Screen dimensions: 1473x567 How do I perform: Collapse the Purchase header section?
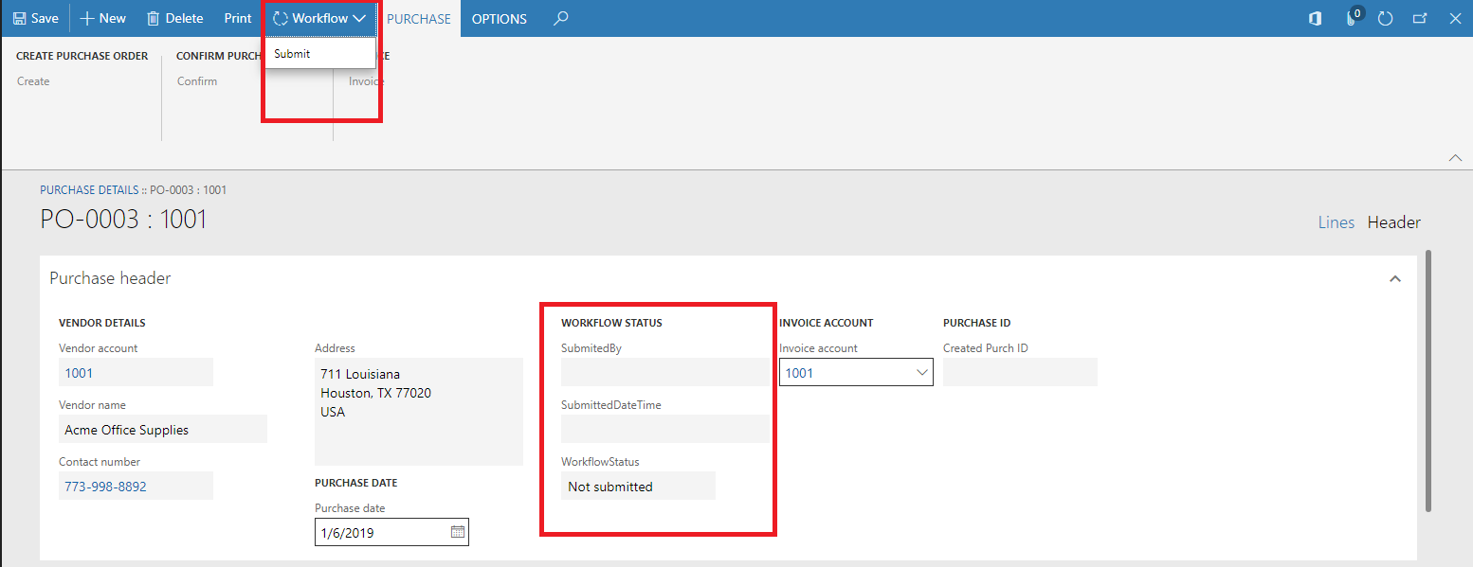tap(1395, 277)
